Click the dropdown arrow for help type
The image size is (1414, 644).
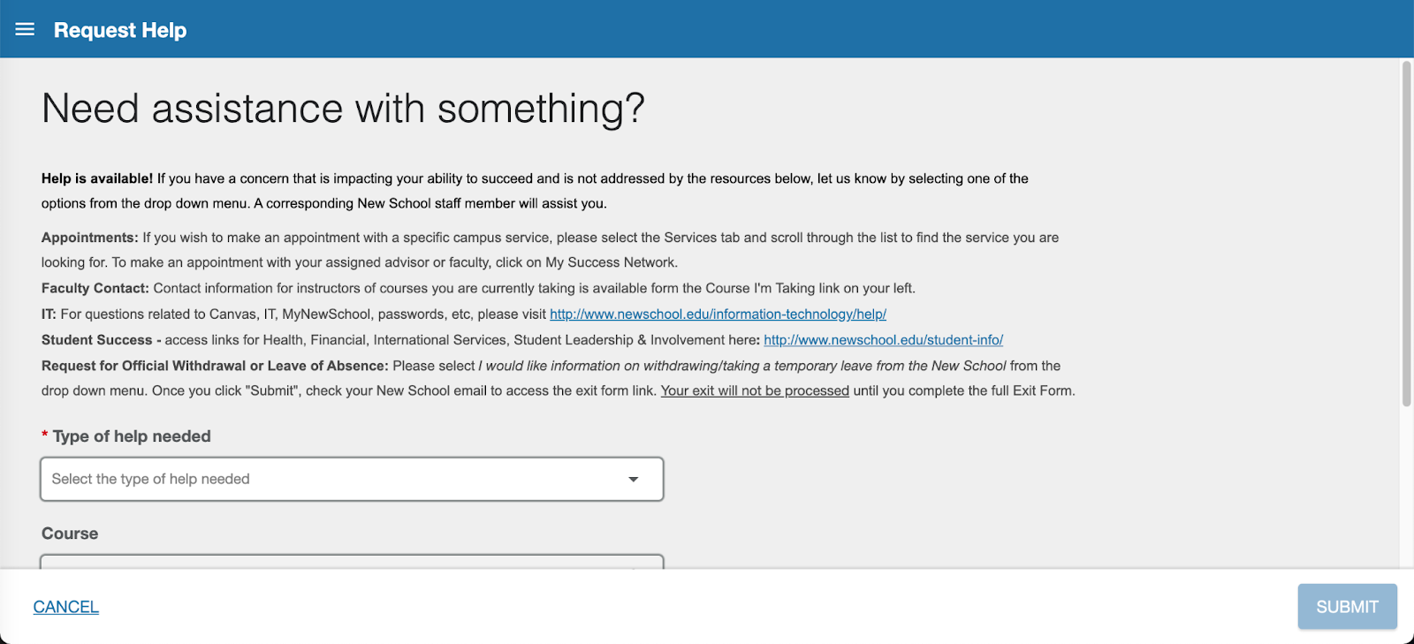[x=633, y=479]
